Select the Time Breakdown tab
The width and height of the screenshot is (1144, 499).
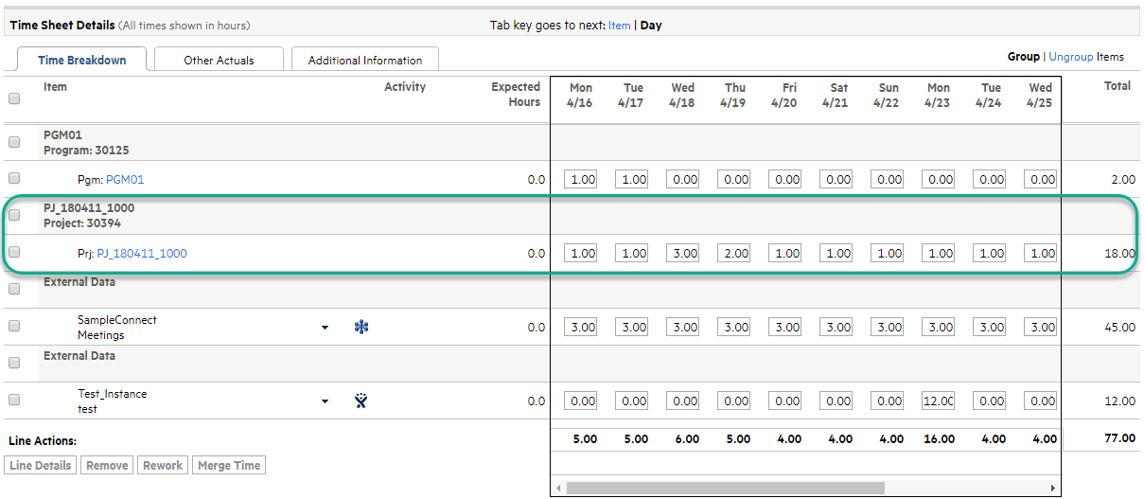pyautogui.click(x=82, y=60)
